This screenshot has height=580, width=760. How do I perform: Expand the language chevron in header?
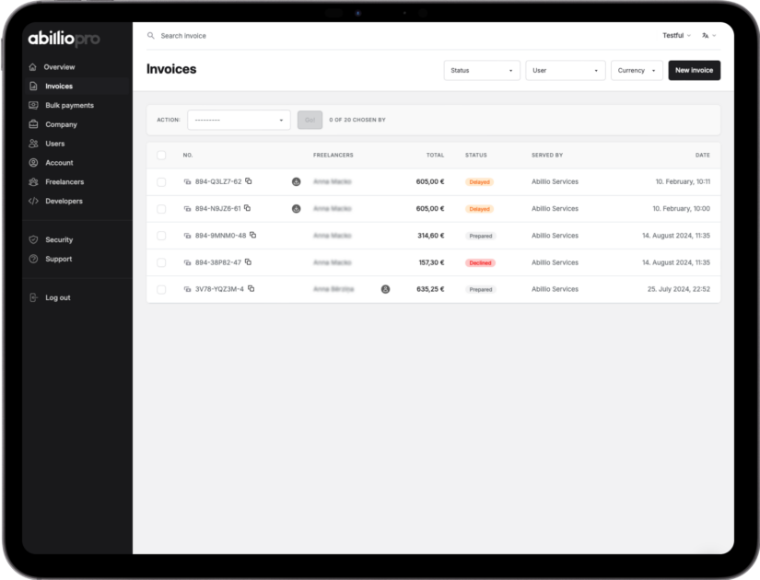coord(714,35)
